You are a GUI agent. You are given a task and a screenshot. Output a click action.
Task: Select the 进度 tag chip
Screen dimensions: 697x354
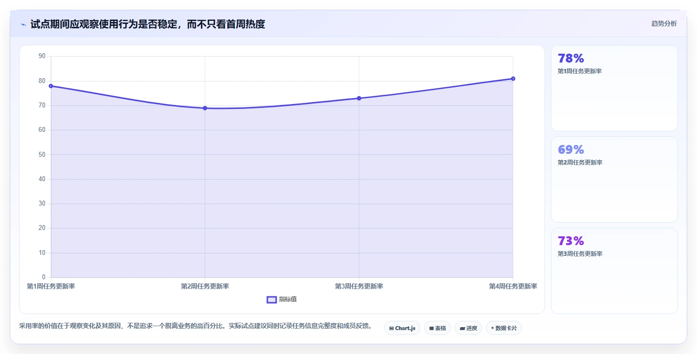(468, 328)
